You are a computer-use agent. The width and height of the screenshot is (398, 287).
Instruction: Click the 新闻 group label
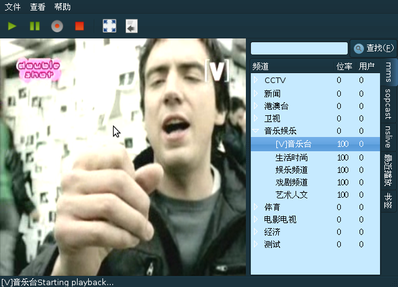[273, 94]
